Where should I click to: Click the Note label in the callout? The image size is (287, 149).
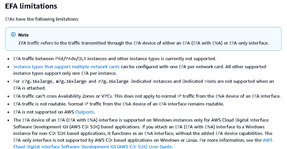click(23, 35)
